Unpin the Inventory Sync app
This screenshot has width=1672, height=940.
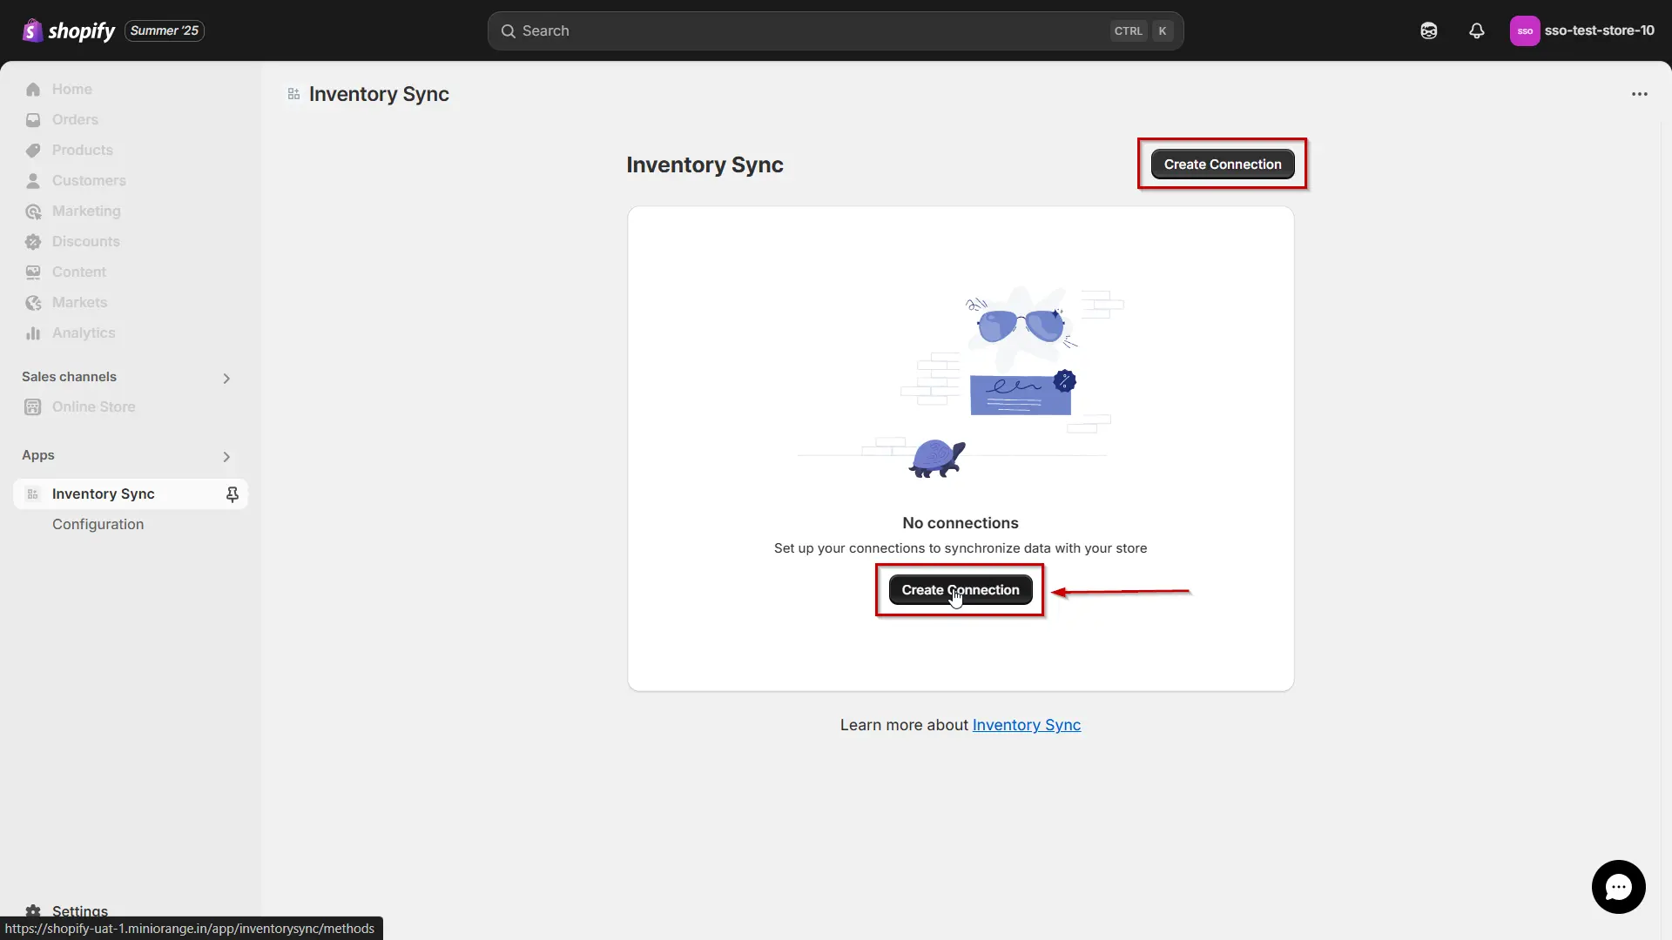point(233,493)
